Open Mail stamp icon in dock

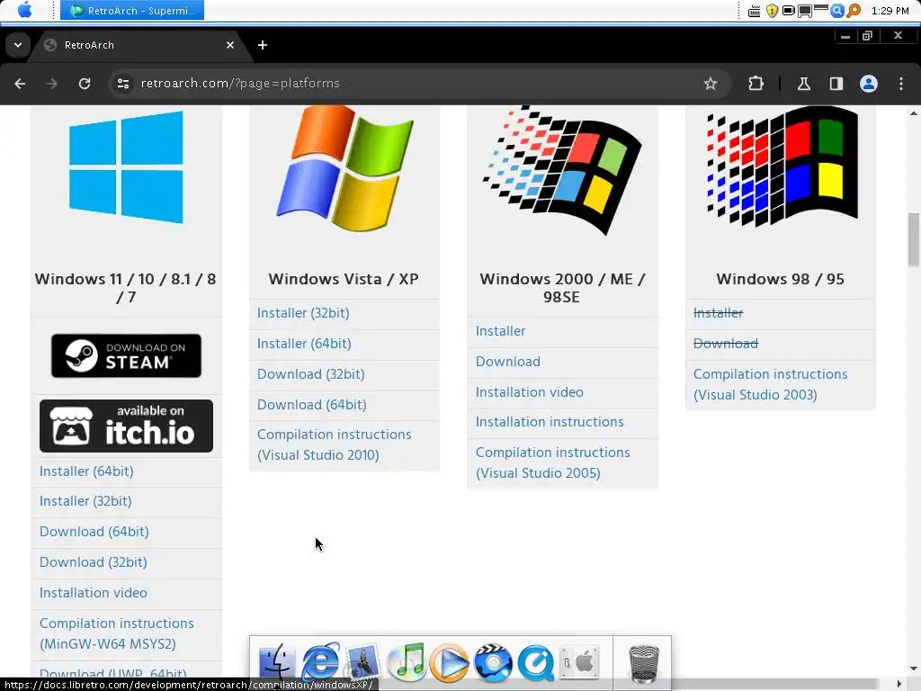(x=362, y=662)
